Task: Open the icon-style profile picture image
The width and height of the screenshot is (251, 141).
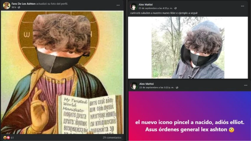Action: pos(62,72)
